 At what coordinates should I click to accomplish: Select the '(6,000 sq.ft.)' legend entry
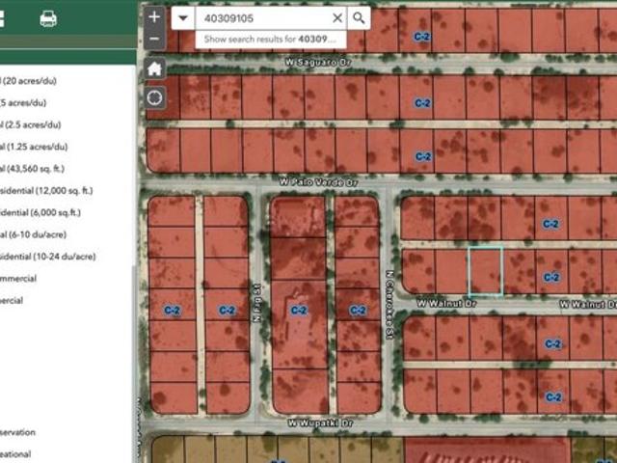point(43,212)
